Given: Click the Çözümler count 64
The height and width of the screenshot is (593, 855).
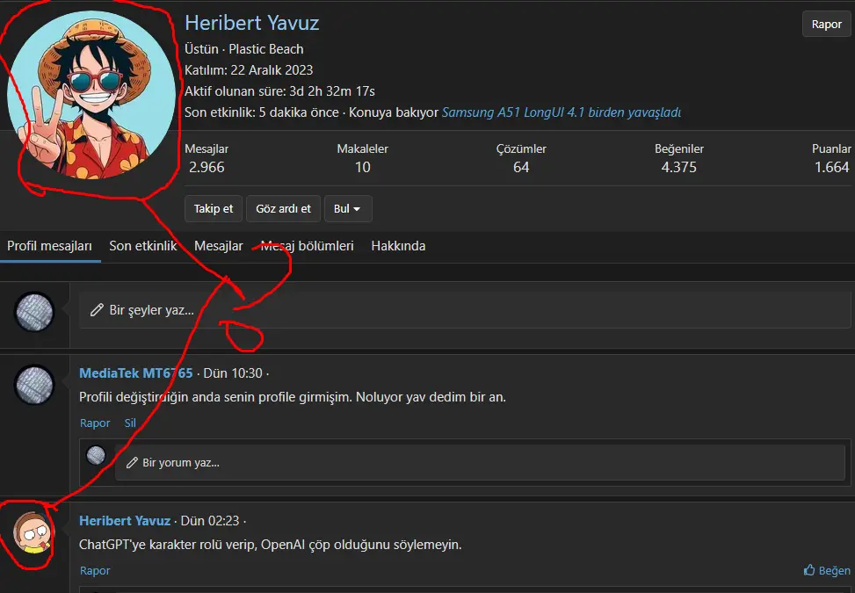Looking at the screenshot, I should coord(521,167).
